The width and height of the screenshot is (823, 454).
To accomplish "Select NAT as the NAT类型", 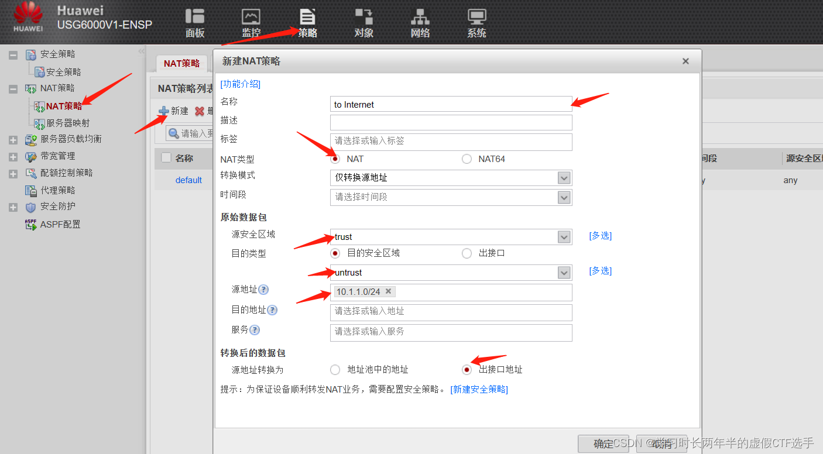I will (335, 159).
